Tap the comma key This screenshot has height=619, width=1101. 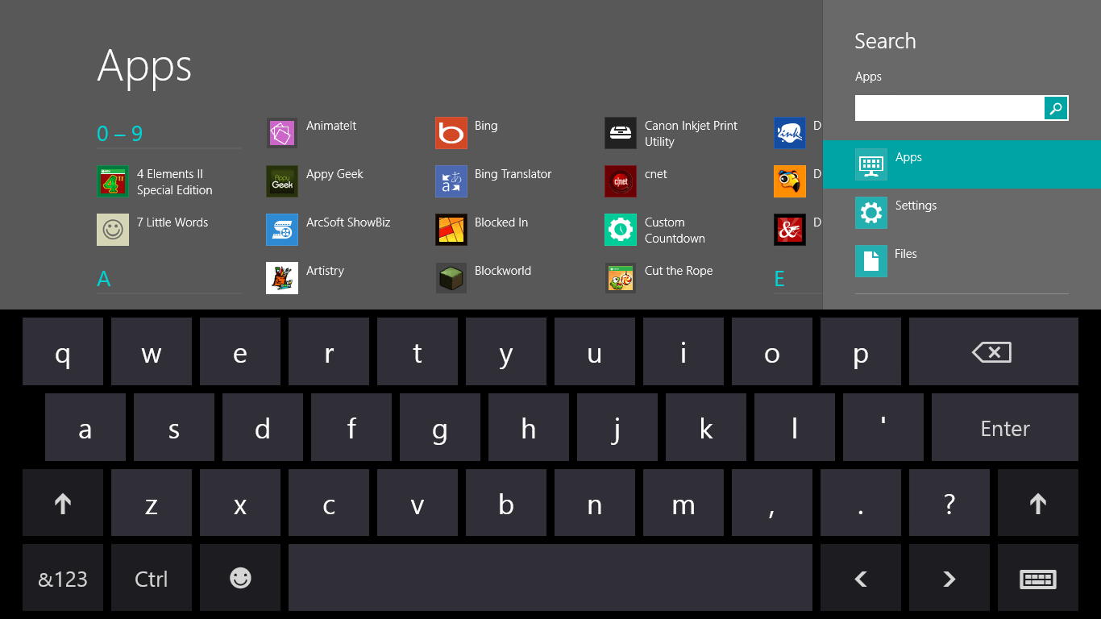point(772,503)
